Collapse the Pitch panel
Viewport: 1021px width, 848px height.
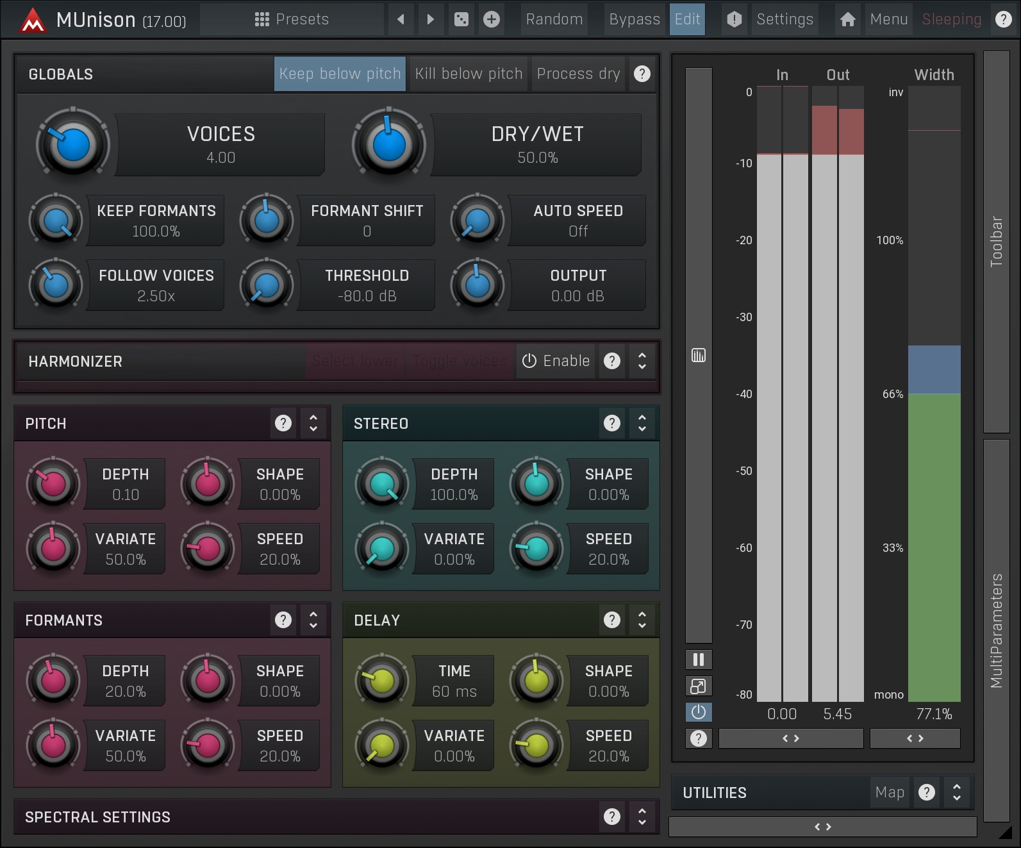click(x=313, y=423)
